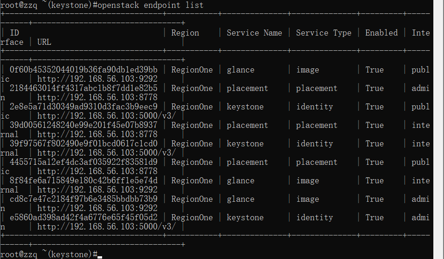Screen dimensions: 444x259
Task: Click 'image' type in the cd8c7e47 row
Action: pyautogui.click(x=308, y=199)
